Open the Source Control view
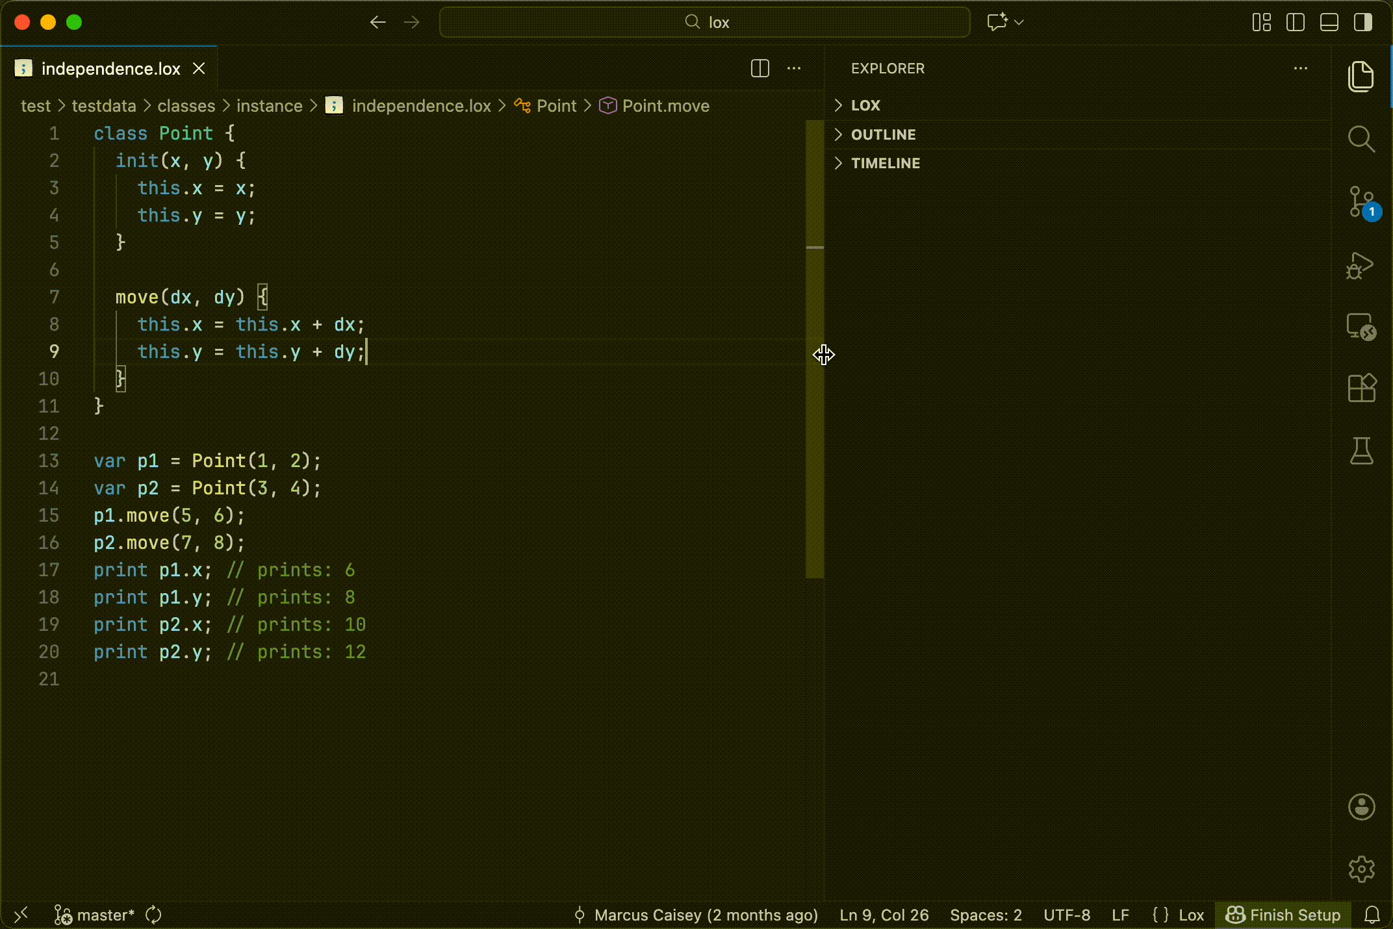1393x929 pixels. (1362, 201)
